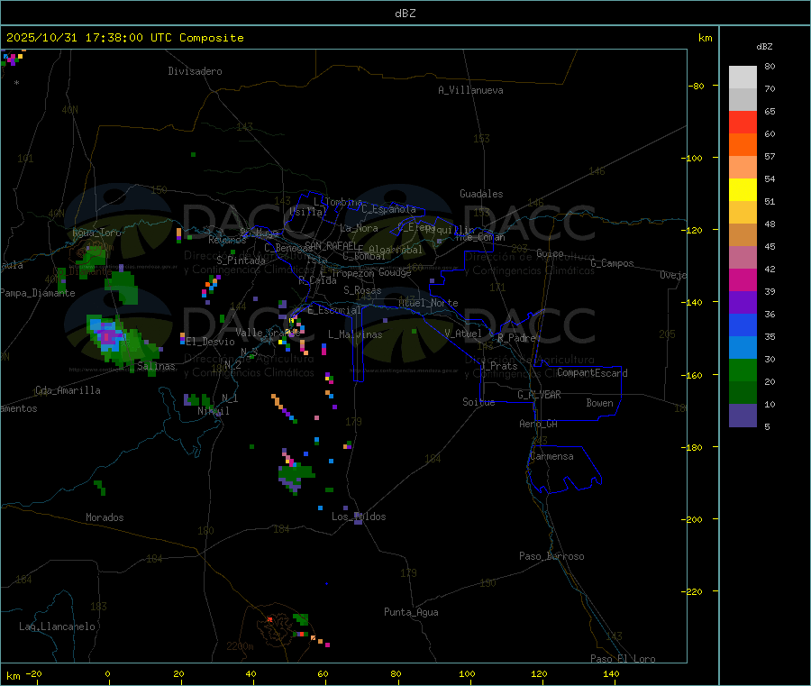The image size is (811, 686).
Task: Click the Paso_Barroso map label
Action: [551, 556]
